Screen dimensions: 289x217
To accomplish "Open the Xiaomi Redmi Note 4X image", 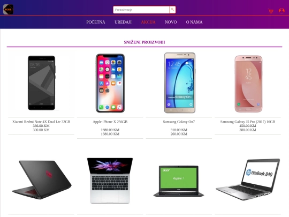I will 41,83.
